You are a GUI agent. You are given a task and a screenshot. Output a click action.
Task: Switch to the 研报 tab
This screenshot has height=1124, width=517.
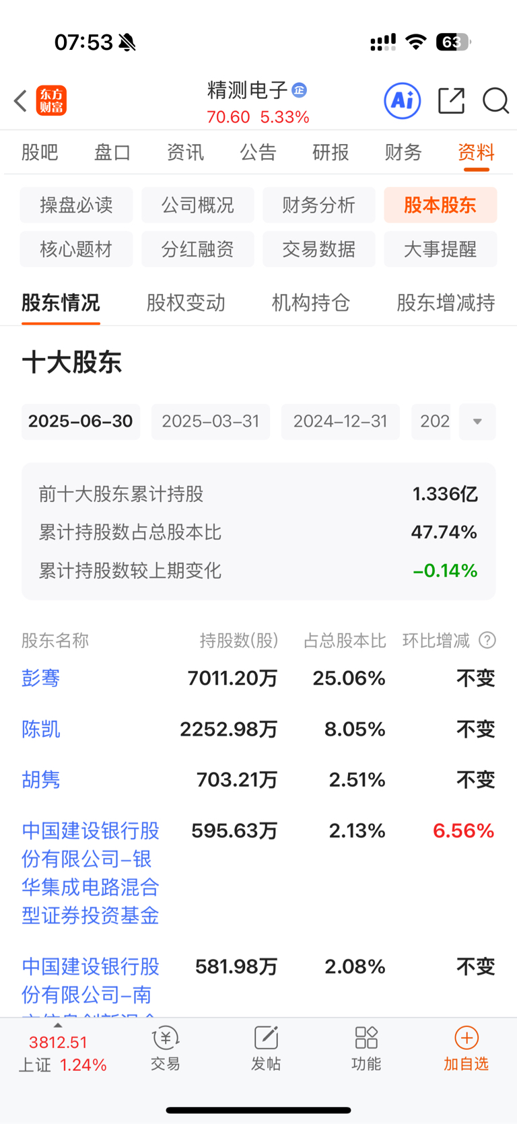(331, 152)
